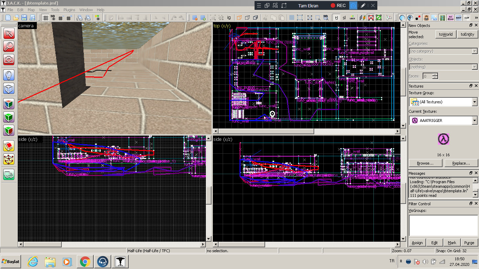Click the game controller run icon
479x269 pixels.
pos(389,18)
